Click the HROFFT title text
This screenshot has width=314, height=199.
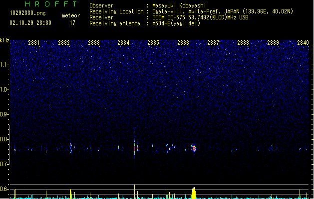point(51,4)
